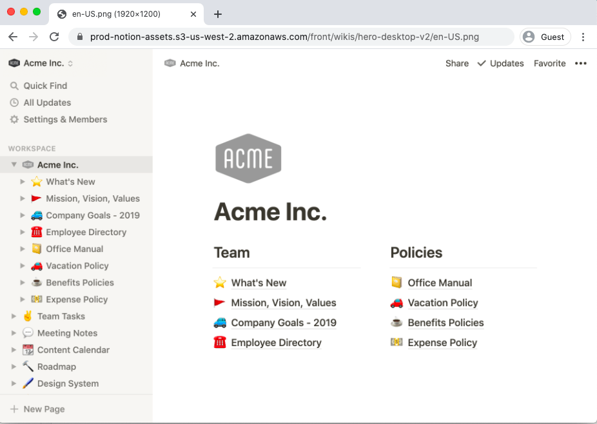The width and height of the screenshot is (597, 424).
Task: Mark the page as Favorite
Action: [x=549, y=63]
